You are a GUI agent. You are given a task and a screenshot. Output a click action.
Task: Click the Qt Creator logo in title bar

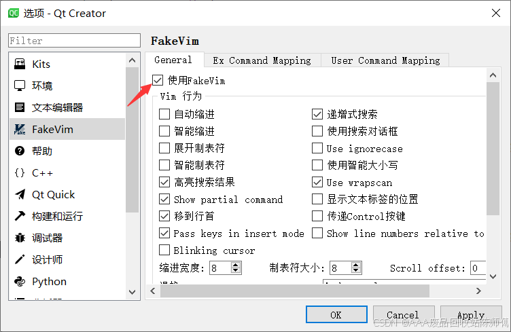tap(14, 14)
